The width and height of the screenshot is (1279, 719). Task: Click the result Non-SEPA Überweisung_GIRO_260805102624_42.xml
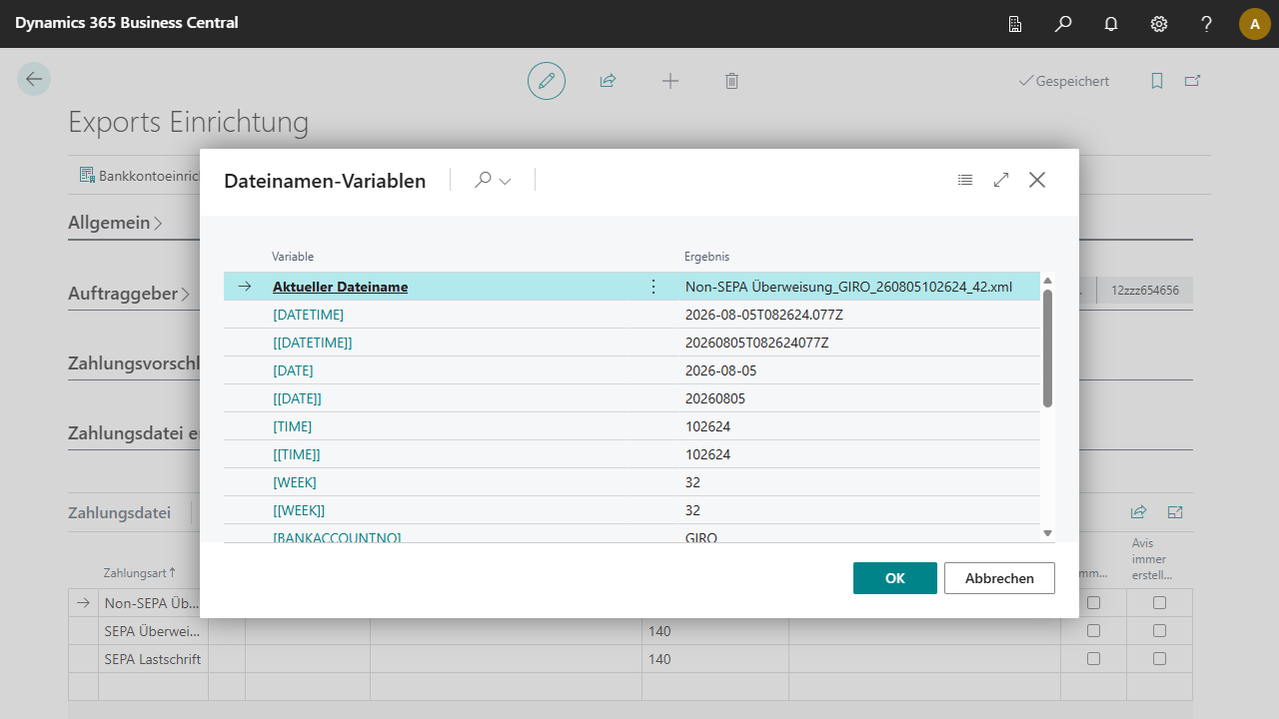click(848, 287)
